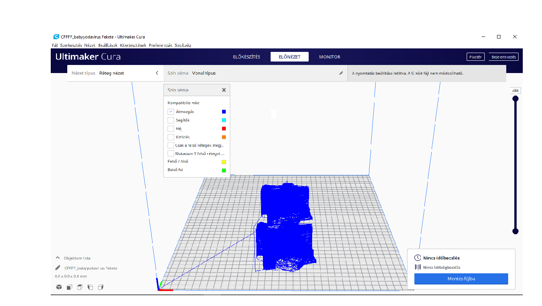Minimize the Ultimaker Cura window
This screenshot has width=542, height=306.
coord(482,37)
